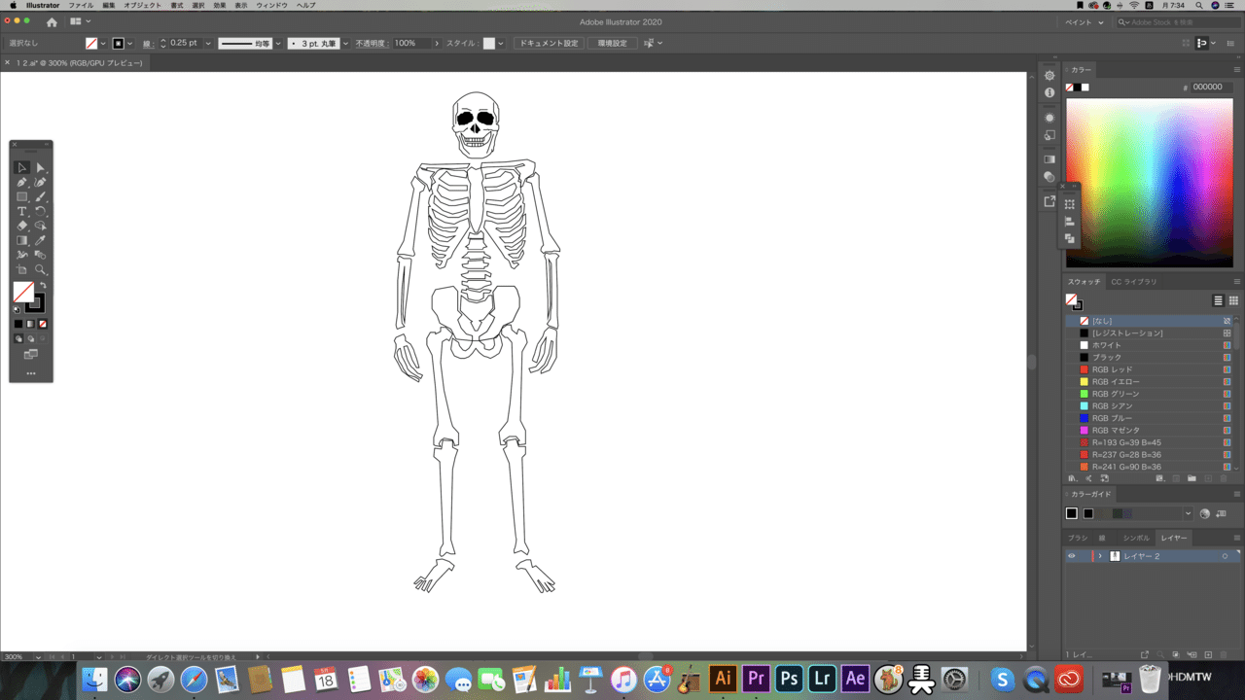Toggle visibility eye of レイヤー 2
The image size is (1245, 700).
pyautogui.click(x=1072, y=556)
